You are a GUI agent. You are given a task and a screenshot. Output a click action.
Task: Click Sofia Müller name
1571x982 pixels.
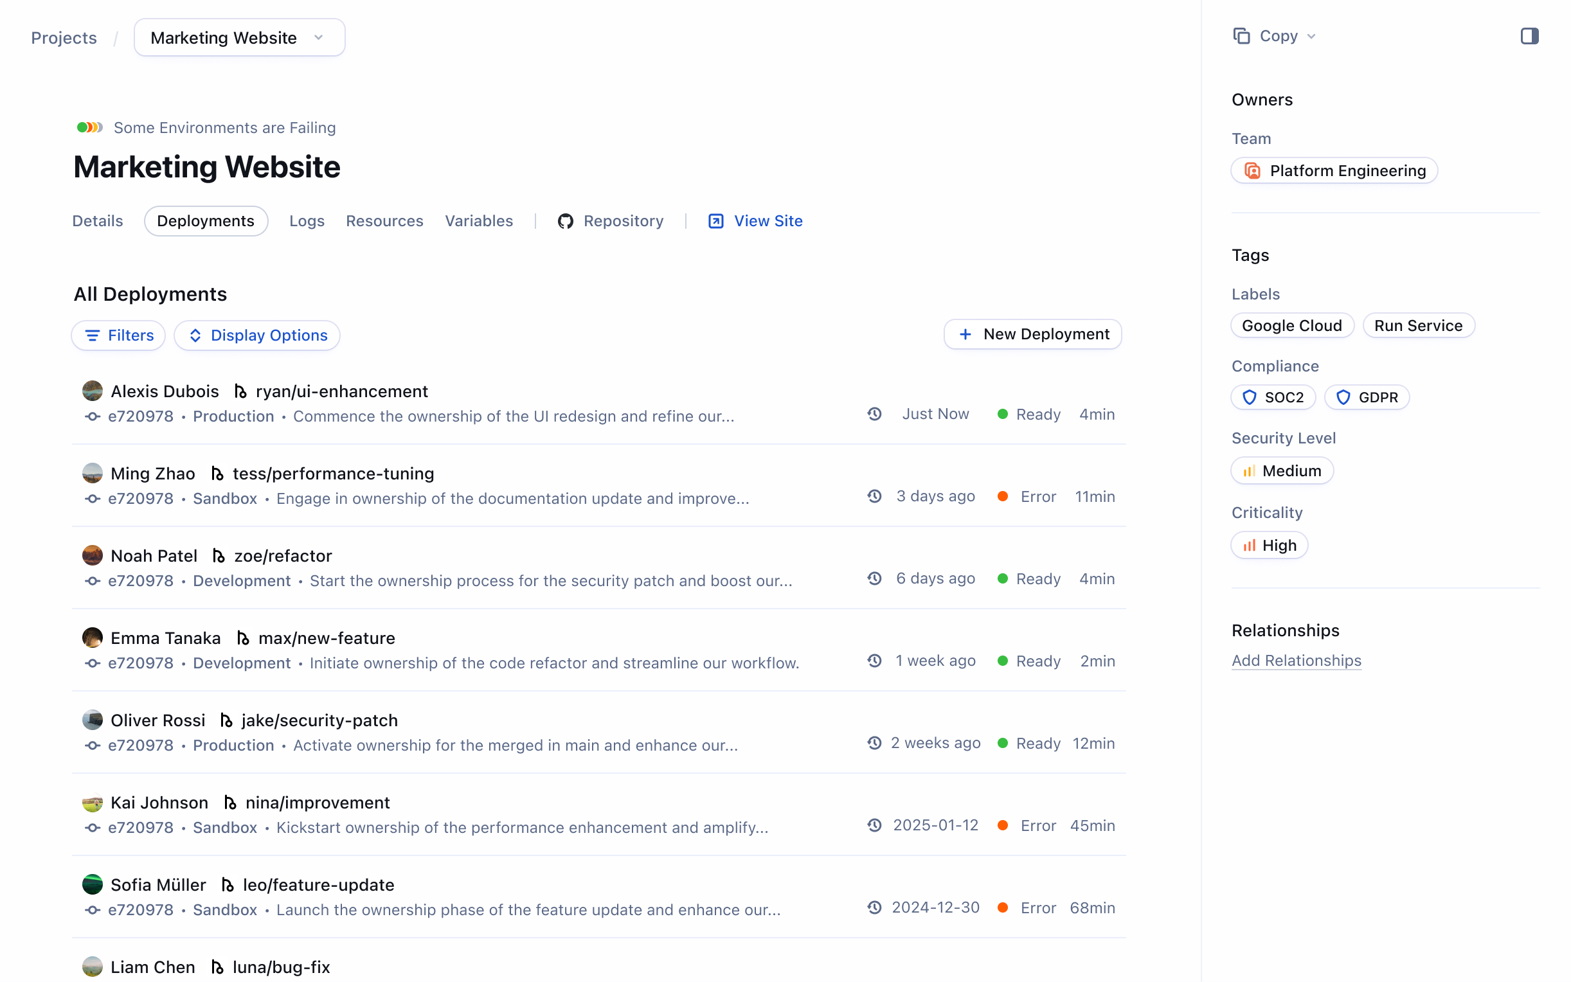click(x=158, y=885)
